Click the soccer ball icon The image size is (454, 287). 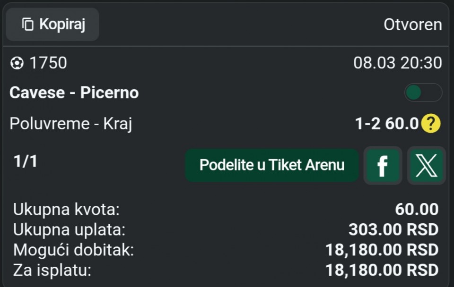click(x=17, y=63)
